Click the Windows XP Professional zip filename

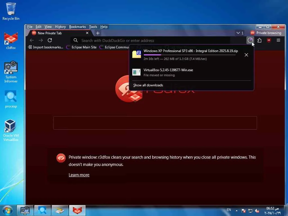(x=191, y=51)
